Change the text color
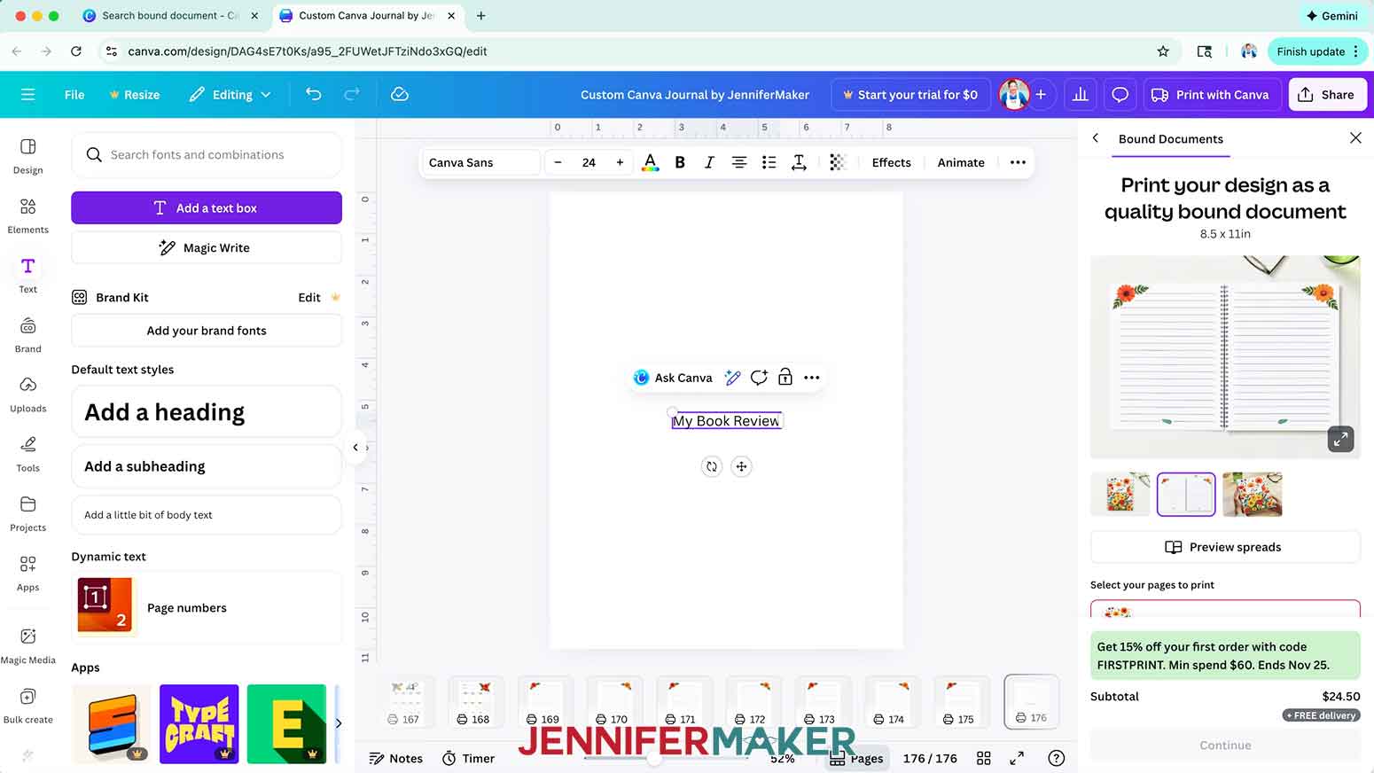1374x773 pixels. pos(650,162)
